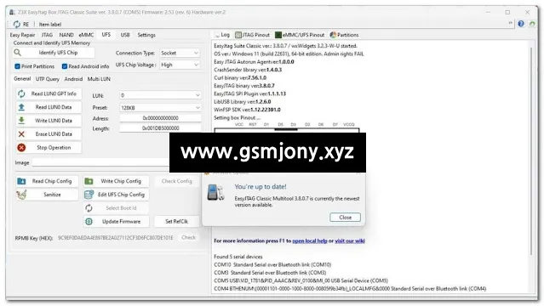
Task: Click the red Stop Operation icon
Action: click(x=21, y=148)
